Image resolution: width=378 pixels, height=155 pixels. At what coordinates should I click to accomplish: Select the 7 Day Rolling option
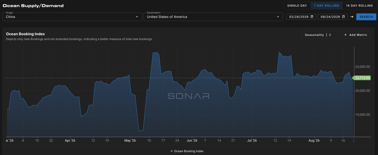pyautogui.click(x=326, y=6)
